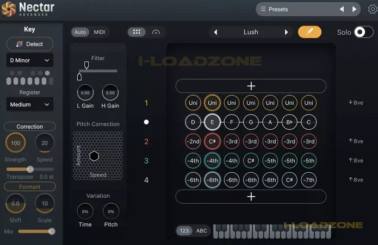This screenshot has height=245, width=378.
Task: Toggle the Correction module
Action: (x=30, y=127)
